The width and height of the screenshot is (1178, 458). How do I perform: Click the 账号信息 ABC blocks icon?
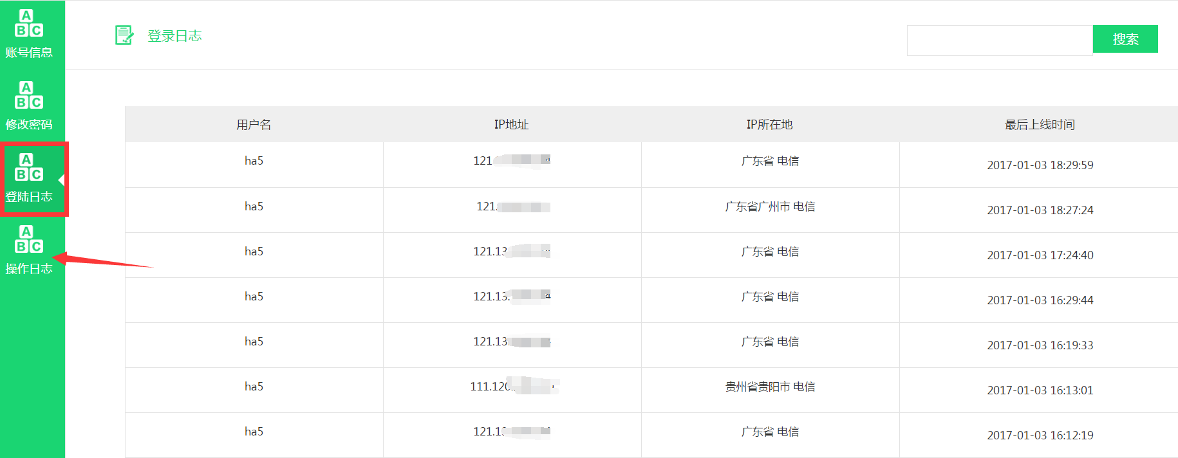(29, 23)
